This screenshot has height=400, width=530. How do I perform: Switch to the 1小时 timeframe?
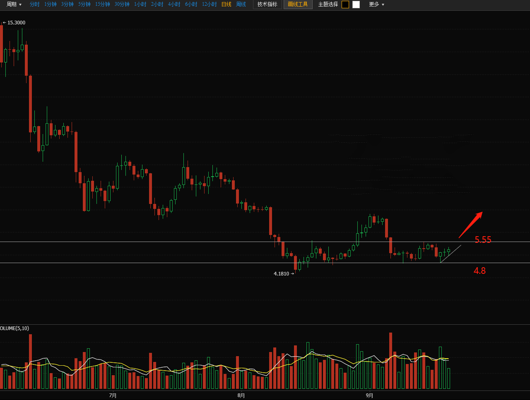point(140,5)
